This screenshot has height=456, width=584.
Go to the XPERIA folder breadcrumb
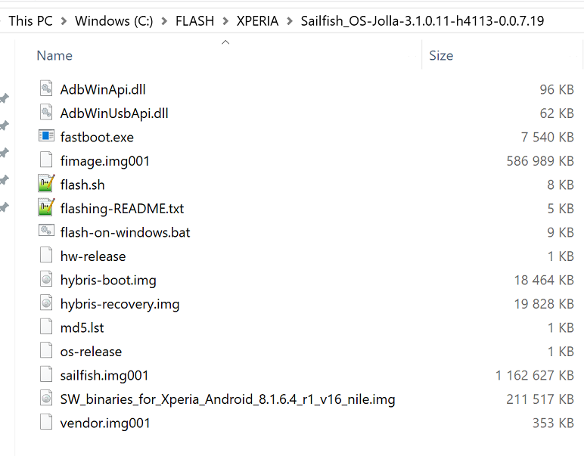tap(257, 21)
